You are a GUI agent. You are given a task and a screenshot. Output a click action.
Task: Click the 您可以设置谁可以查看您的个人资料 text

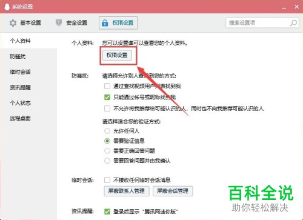pyautogui.click(x=145, y=43)
